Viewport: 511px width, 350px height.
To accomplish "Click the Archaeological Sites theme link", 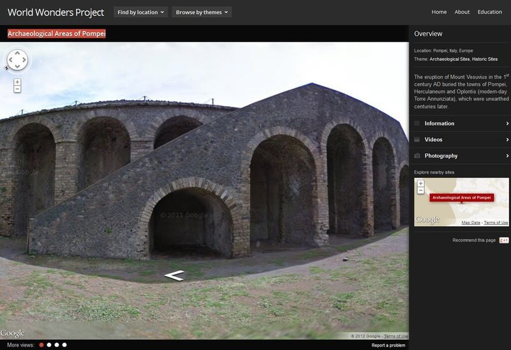I will 450,59.
